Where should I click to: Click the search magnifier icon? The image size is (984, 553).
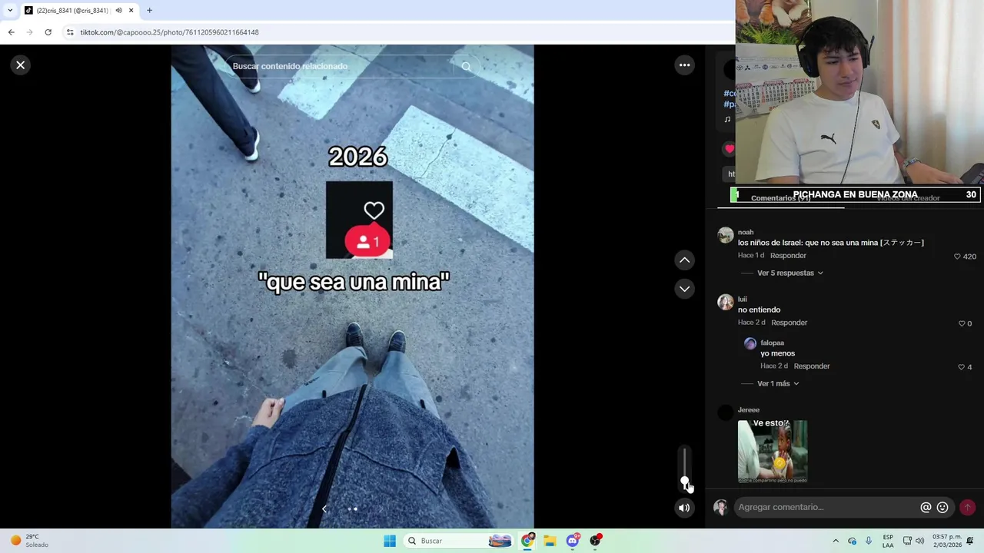(467, 66)
